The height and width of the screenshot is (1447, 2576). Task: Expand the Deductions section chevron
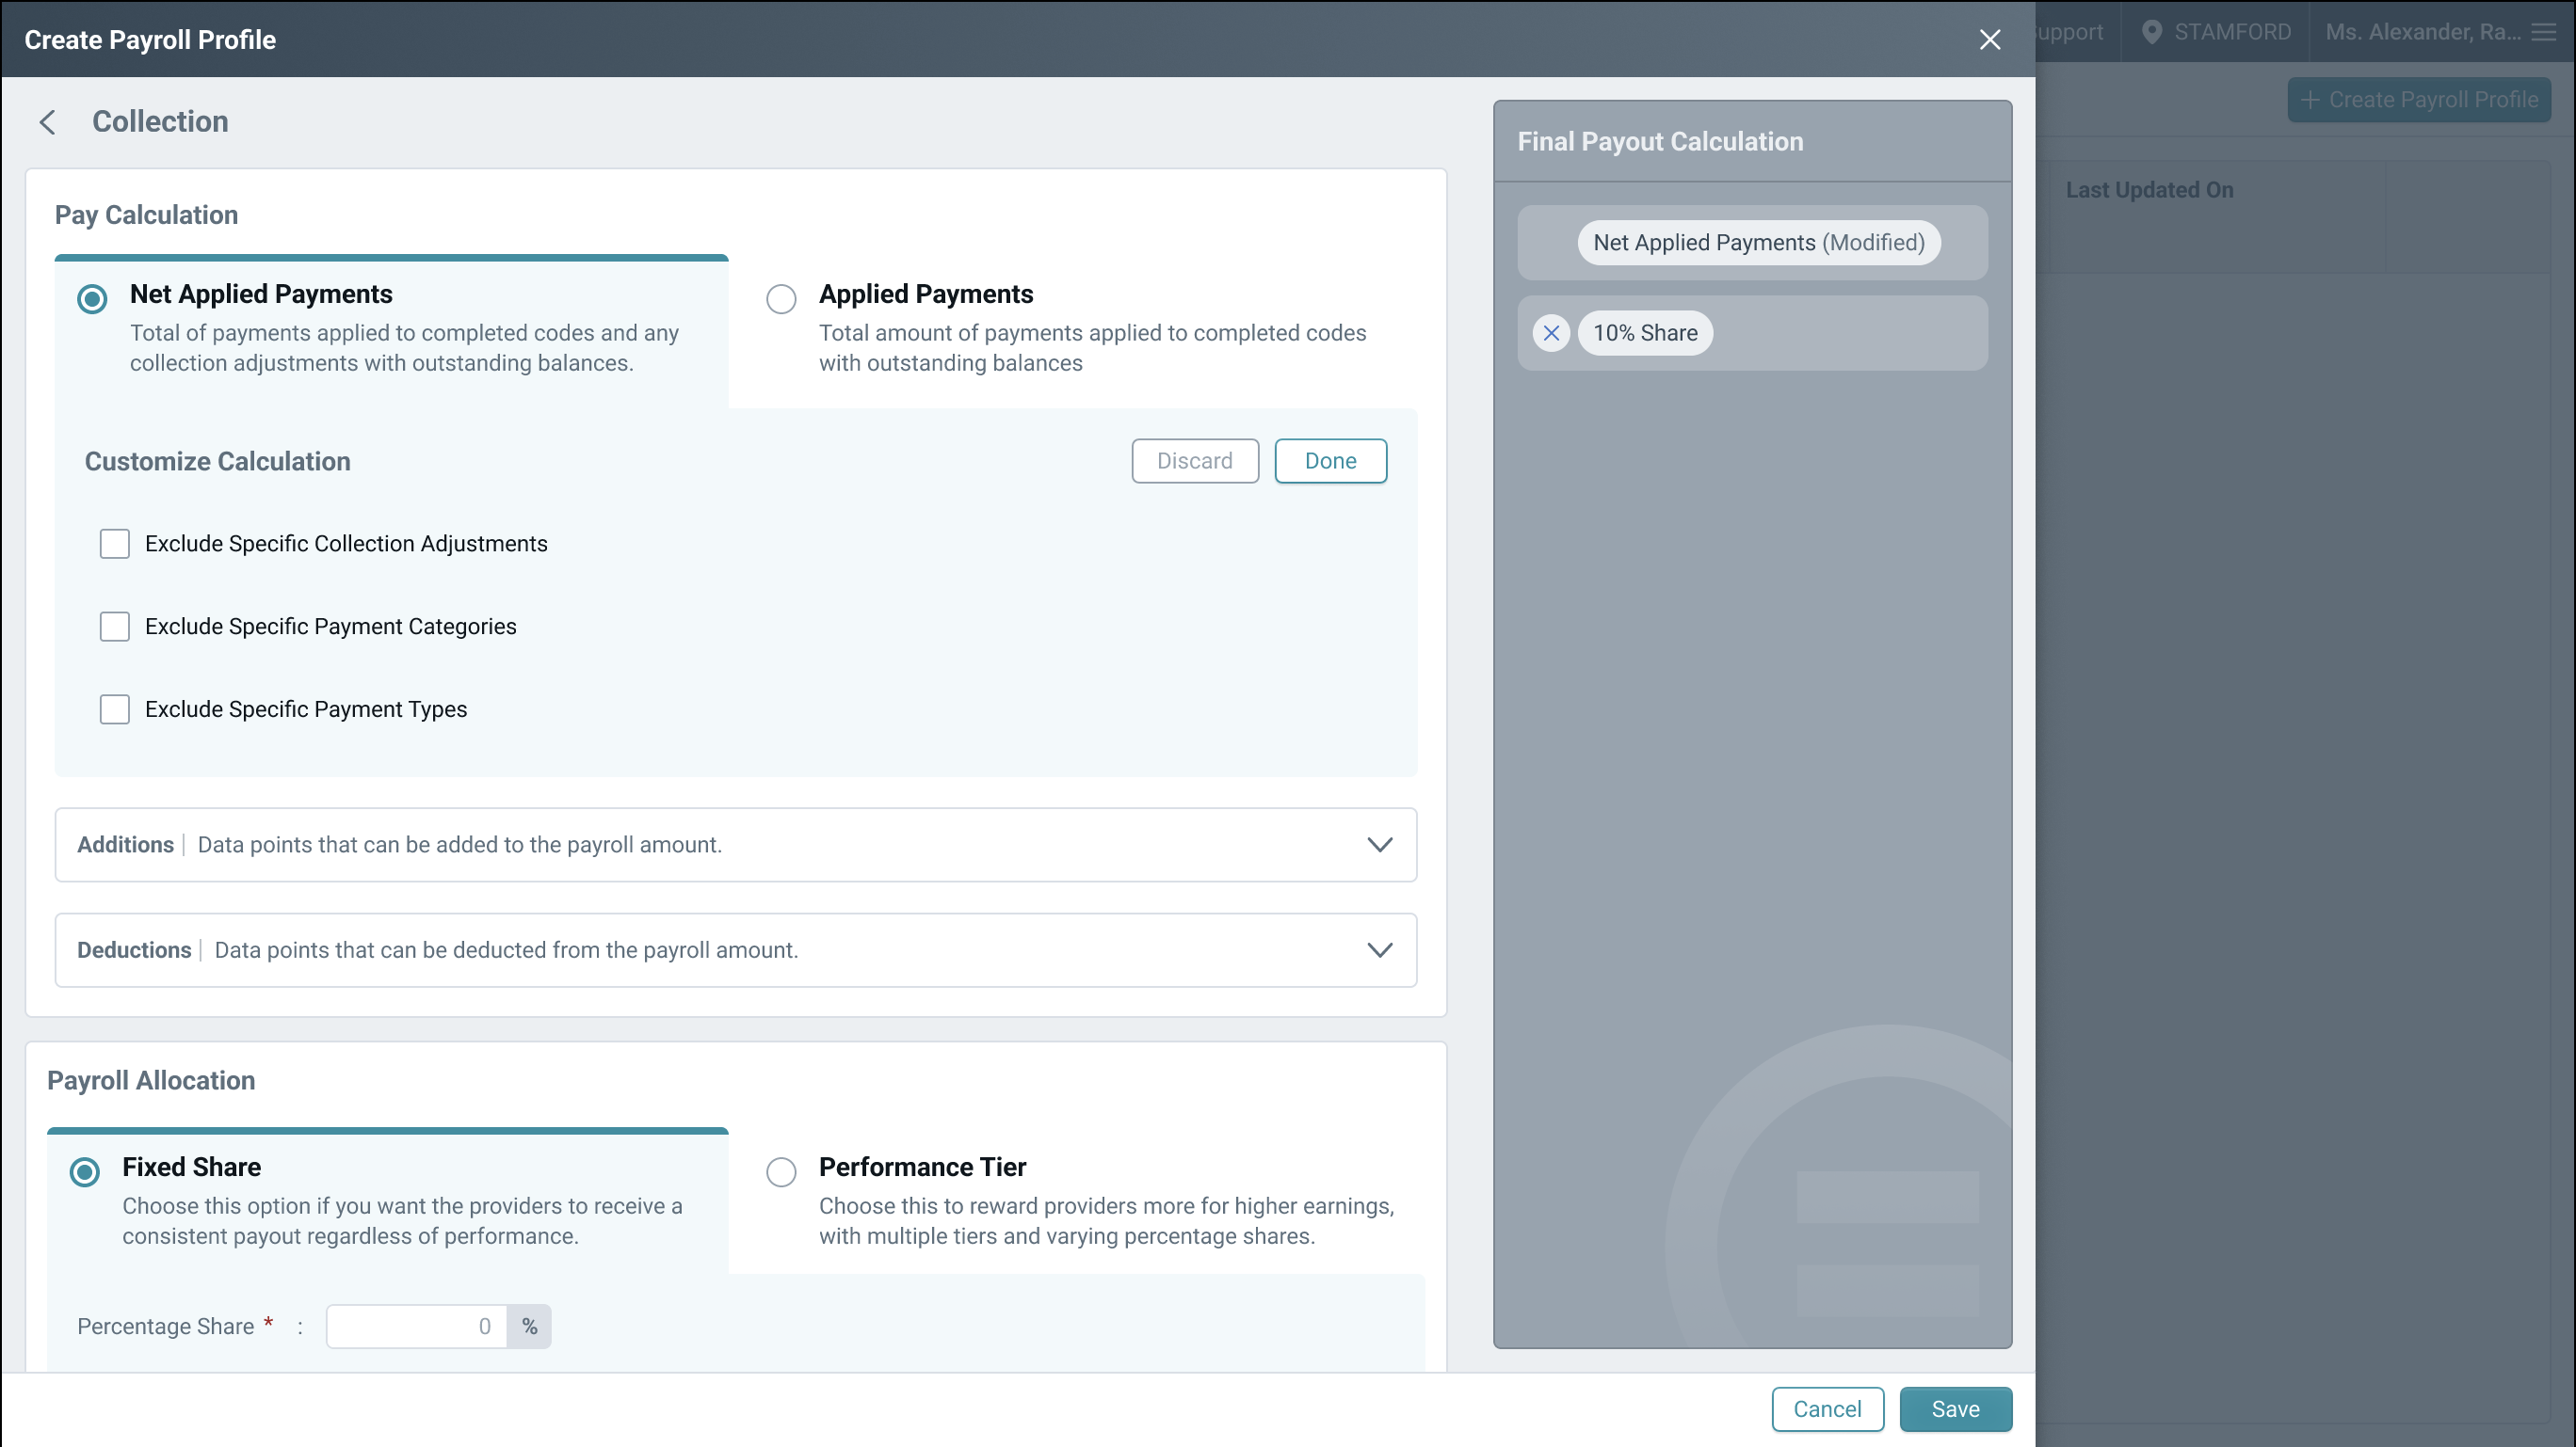click(1380, 949)
